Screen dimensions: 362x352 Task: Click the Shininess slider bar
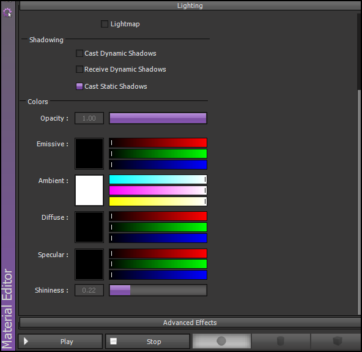coord(158,290)
